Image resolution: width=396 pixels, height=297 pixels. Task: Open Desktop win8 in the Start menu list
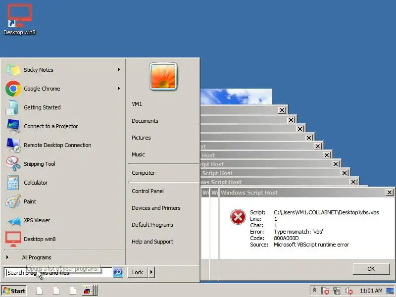pyautogui.click(x=63, y=239)
